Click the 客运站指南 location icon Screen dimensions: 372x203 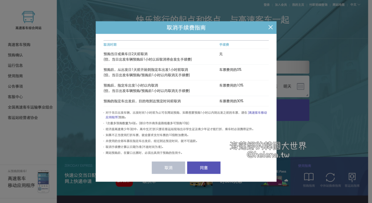(x=352, y=177)
